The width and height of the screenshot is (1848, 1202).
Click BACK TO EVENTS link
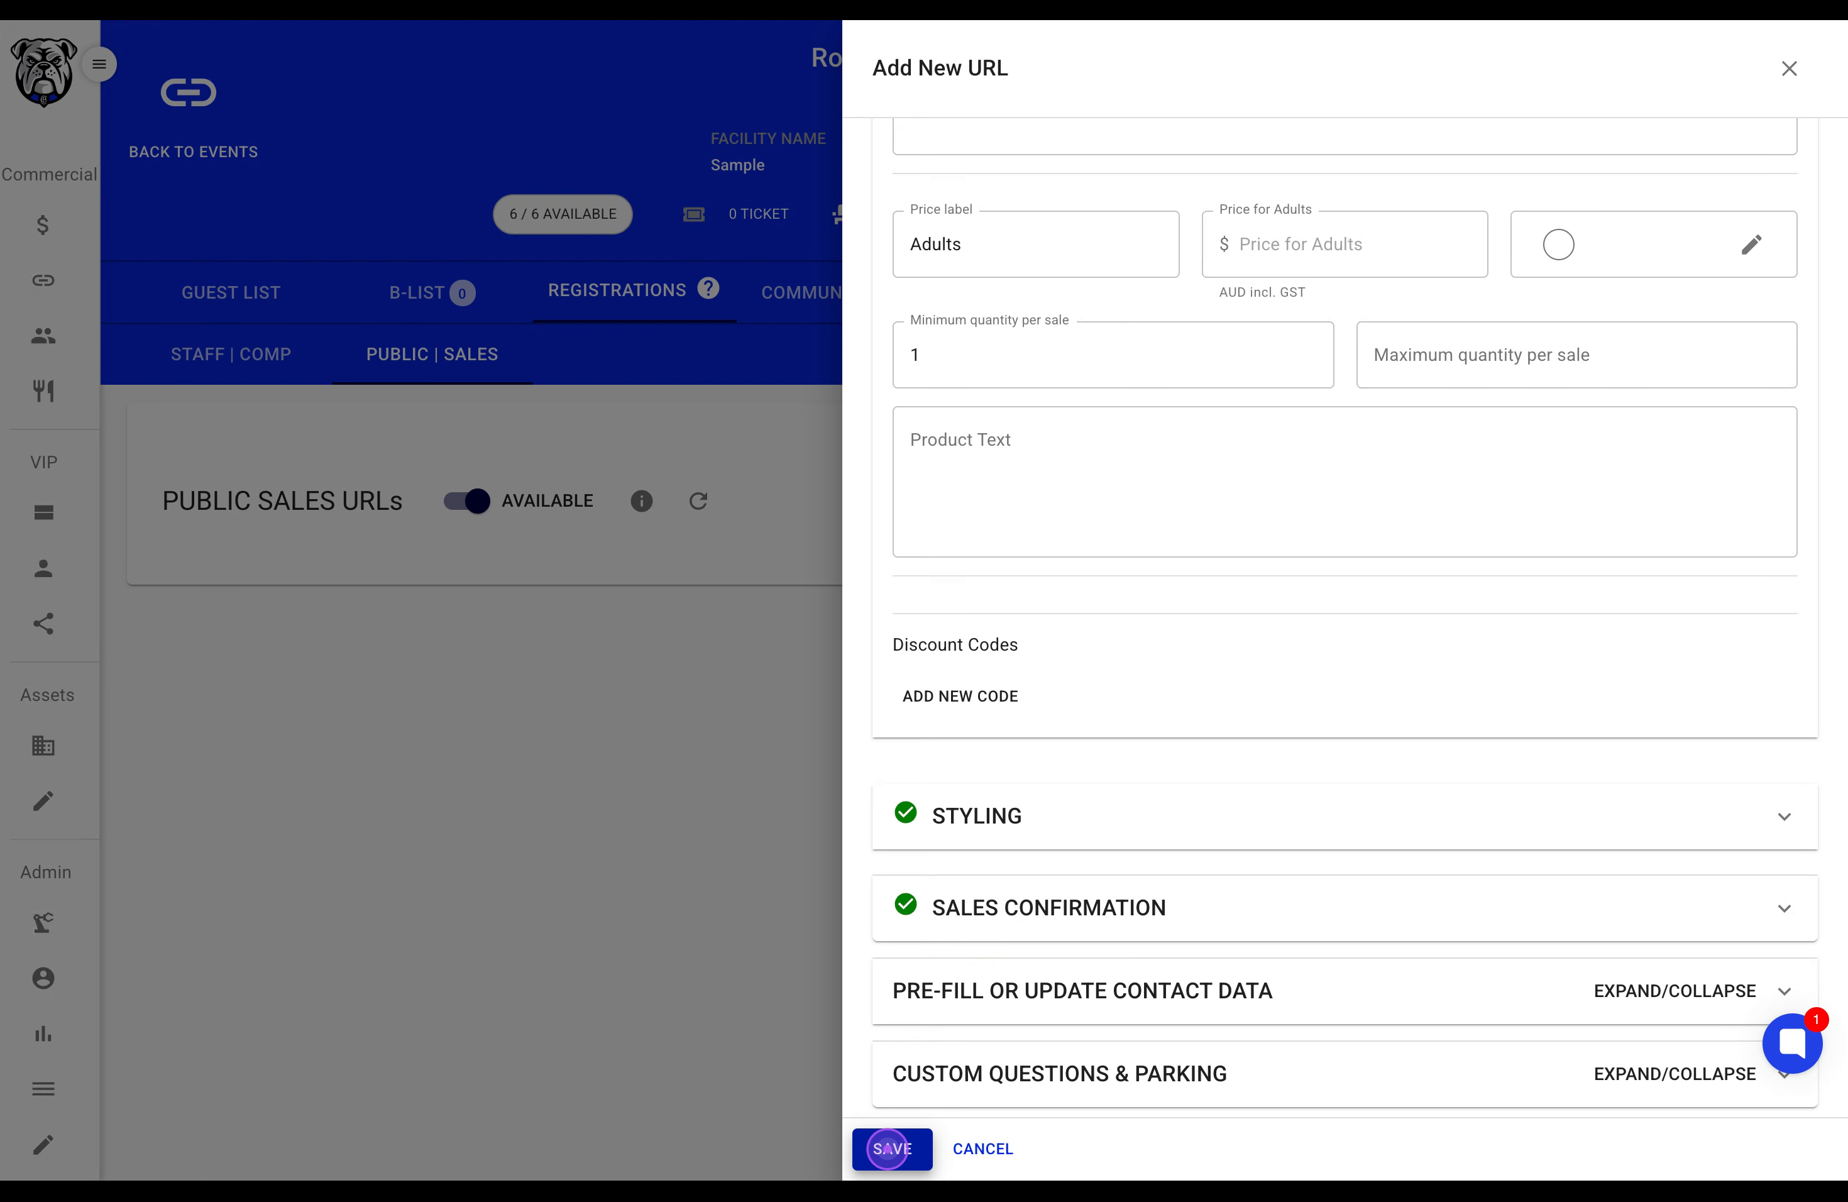(x=192, y=152)
